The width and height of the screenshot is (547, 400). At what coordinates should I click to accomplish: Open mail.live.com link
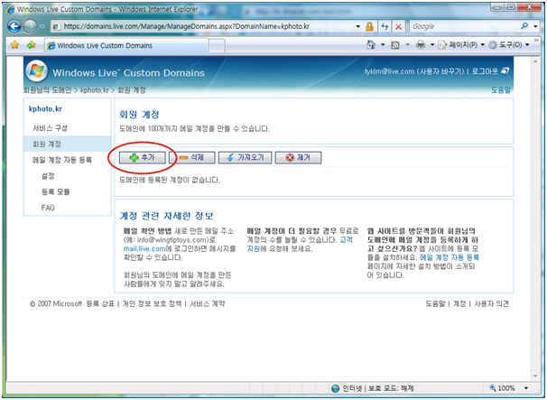(x=144, y=249)
